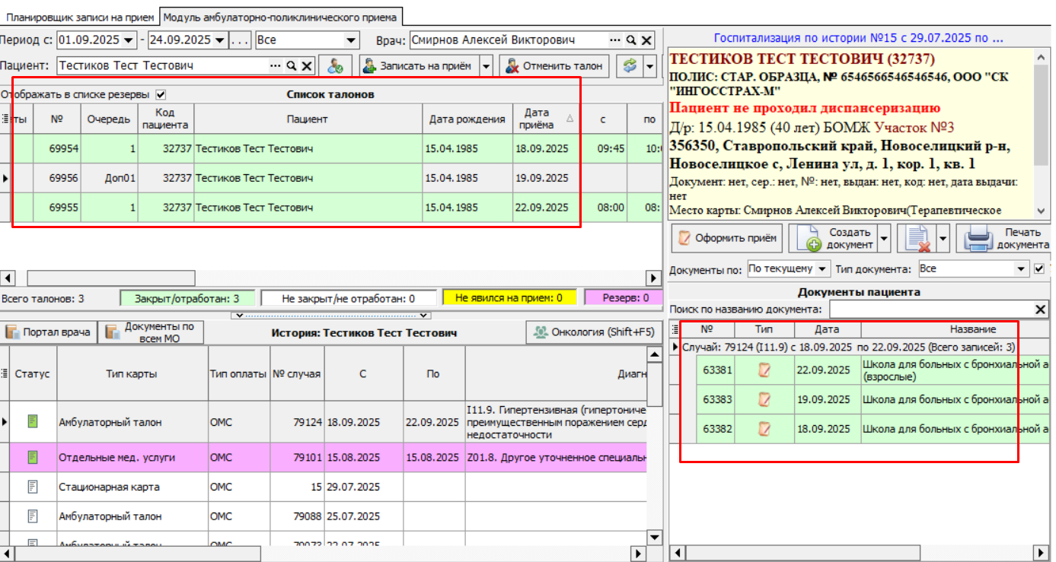This screenshot has width=1056, height=562.
Task: Click the green Закрыт/отработан: 3 legend box
Action: coord(187,298)
